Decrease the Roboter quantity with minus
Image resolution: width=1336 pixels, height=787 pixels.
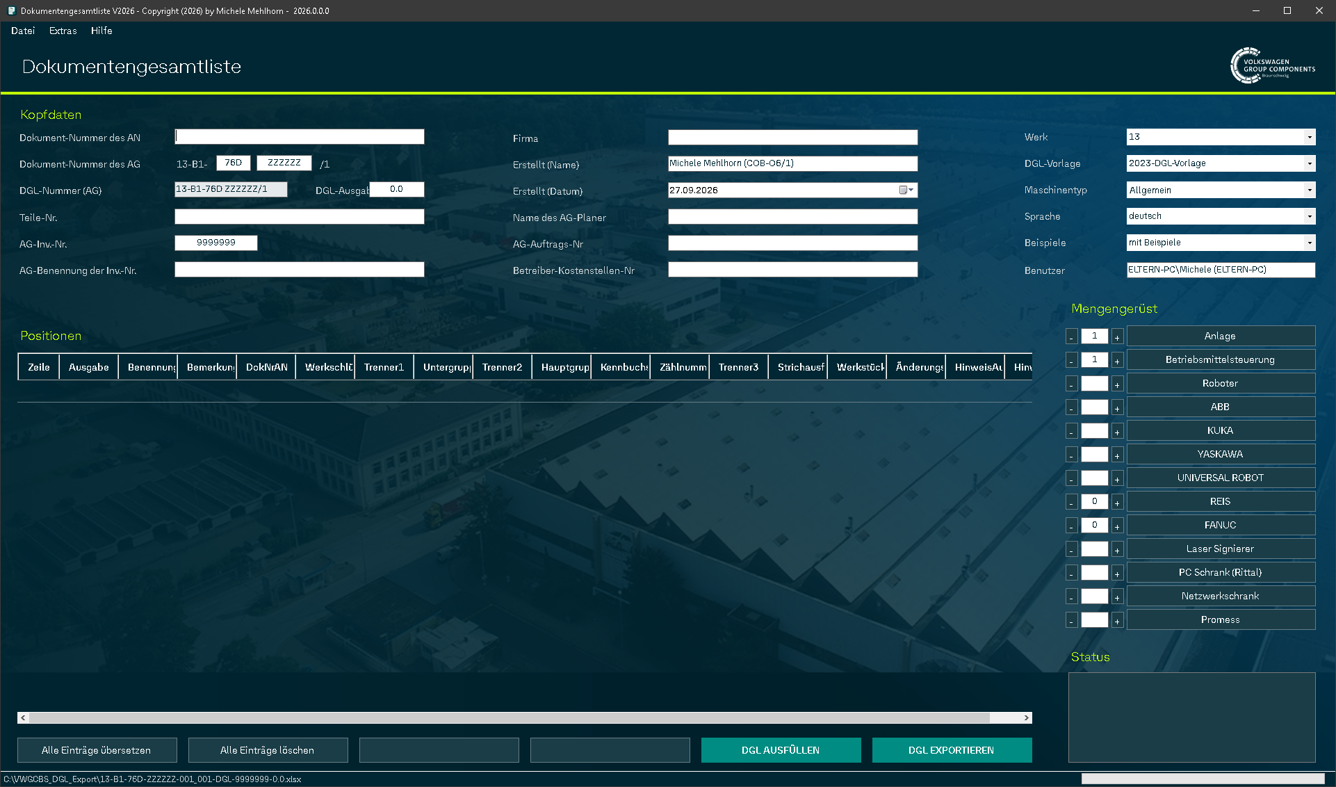[x=1071, y=384]
